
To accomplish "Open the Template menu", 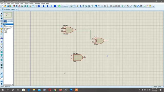I will pyautogui.click(x=37, y=4).
